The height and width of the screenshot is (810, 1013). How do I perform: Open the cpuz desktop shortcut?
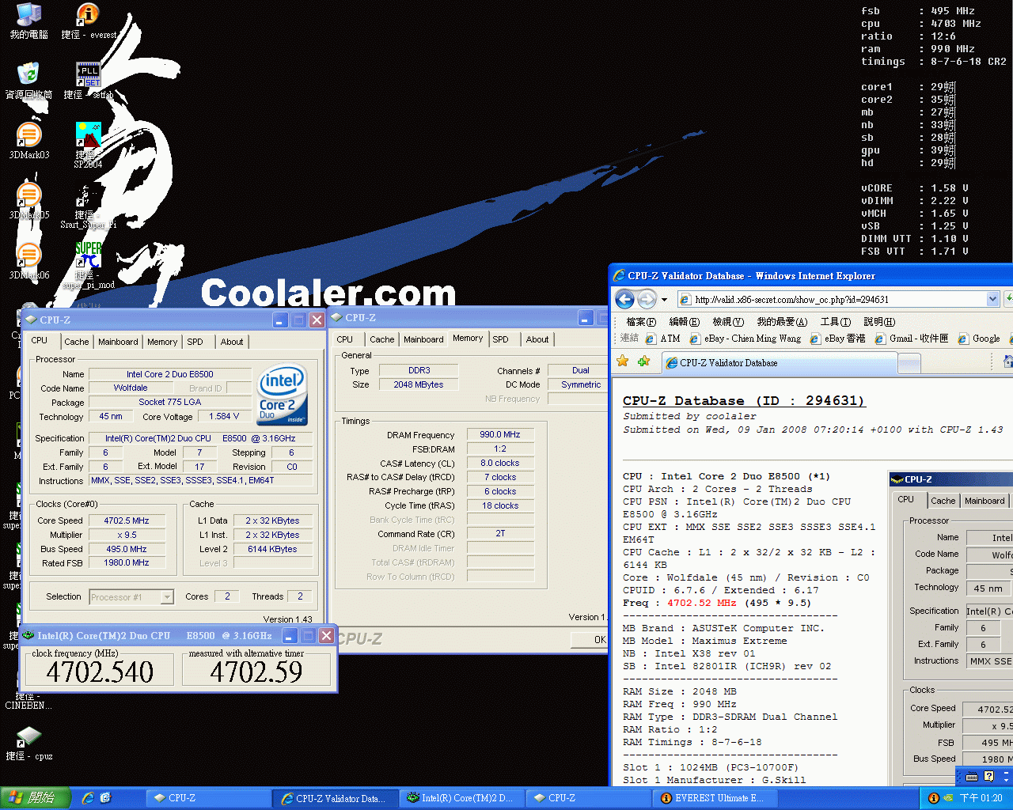28,738
